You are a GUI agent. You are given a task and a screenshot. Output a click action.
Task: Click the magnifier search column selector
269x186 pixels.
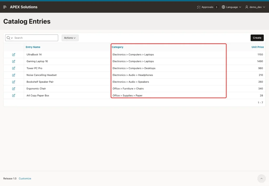10,38
